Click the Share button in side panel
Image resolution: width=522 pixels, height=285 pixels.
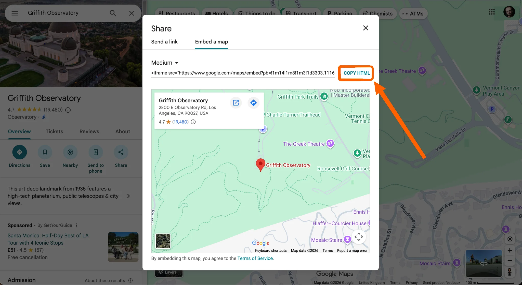pyautogui.click(x=121, y=157)
